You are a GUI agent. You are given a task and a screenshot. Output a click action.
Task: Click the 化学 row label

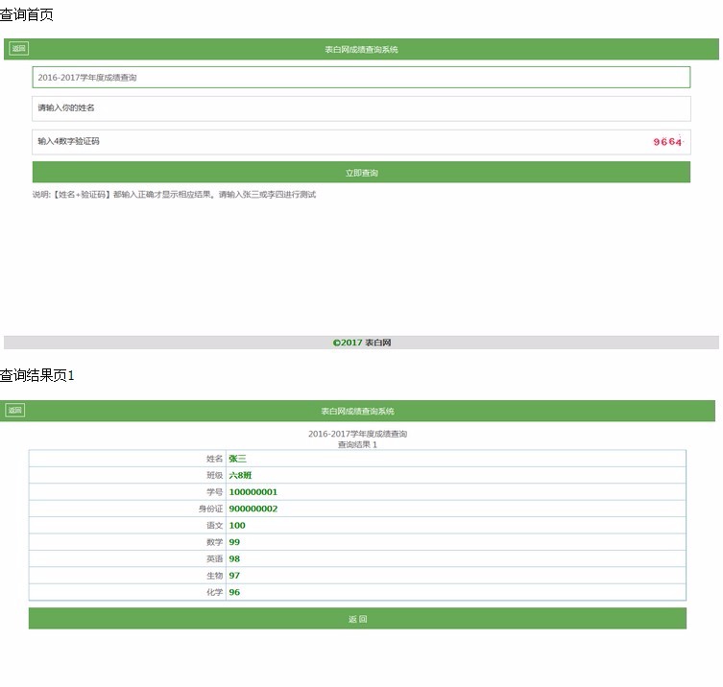tap(214, 592)
